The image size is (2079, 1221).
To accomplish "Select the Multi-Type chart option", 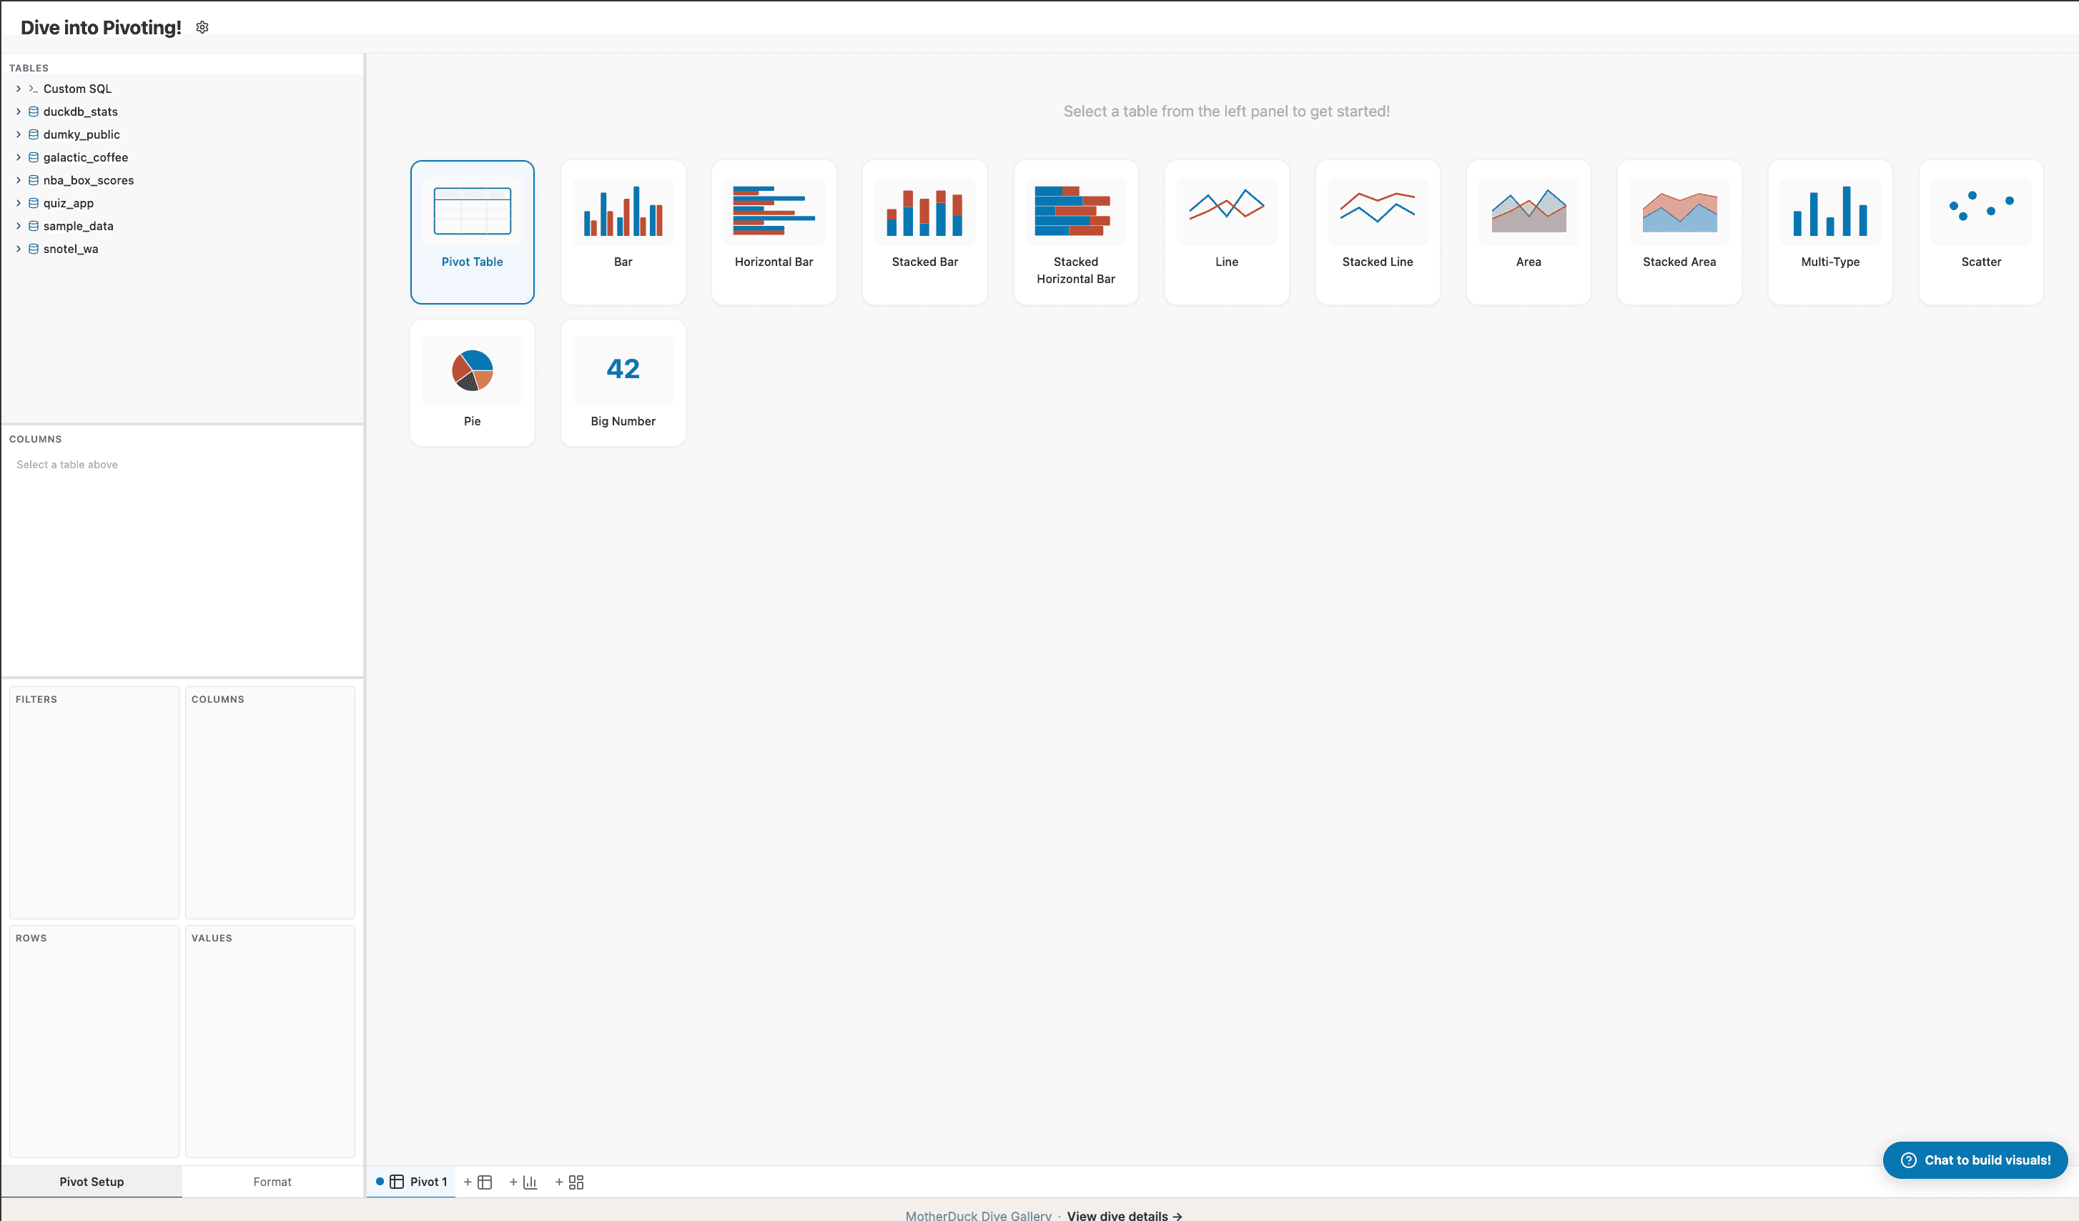I will click(x=1830, y=231).
